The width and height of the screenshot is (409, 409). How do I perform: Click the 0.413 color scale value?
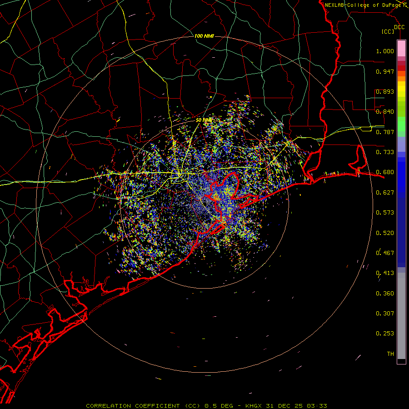click(385, 273)
